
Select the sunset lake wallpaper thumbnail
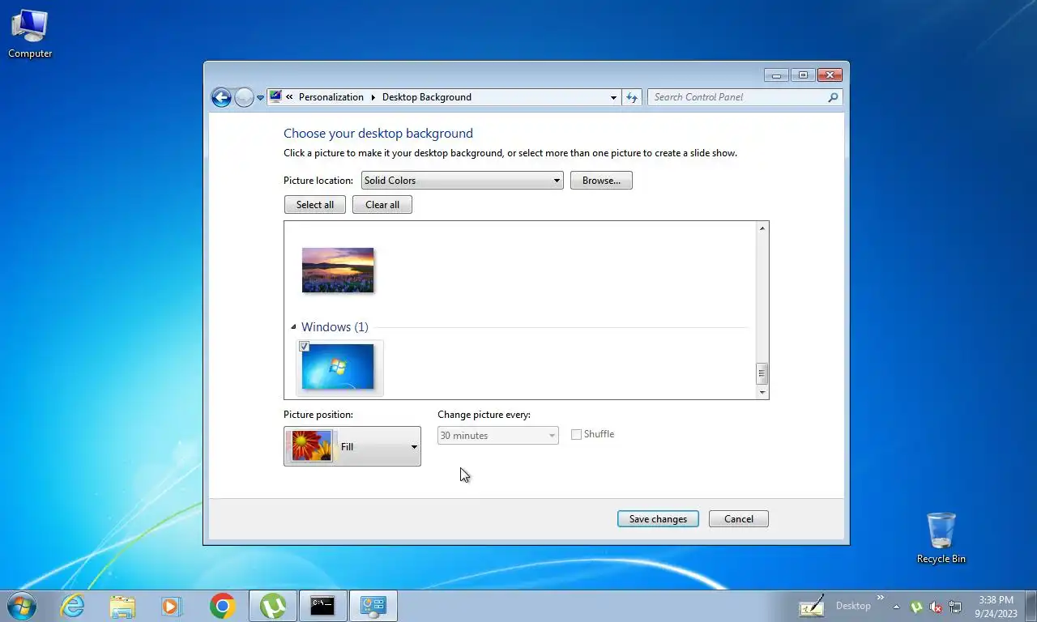pos(338,270)
